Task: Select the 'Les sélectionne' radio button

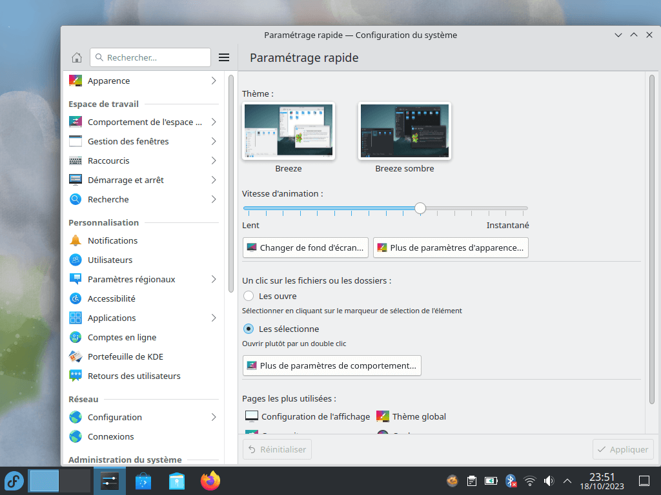Action: coord(249,329)
